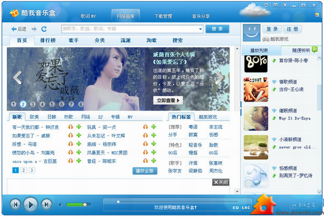Open 情歌频道 heart hands thumbnail

point(256,90)
